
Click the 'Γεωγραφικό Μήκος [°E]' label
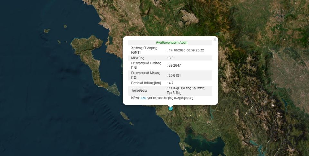point(145,75)
